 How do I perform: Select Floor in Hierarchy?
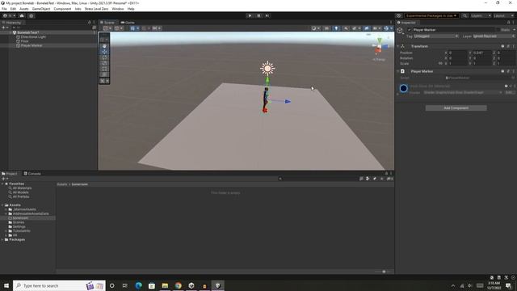coord(25,41)
